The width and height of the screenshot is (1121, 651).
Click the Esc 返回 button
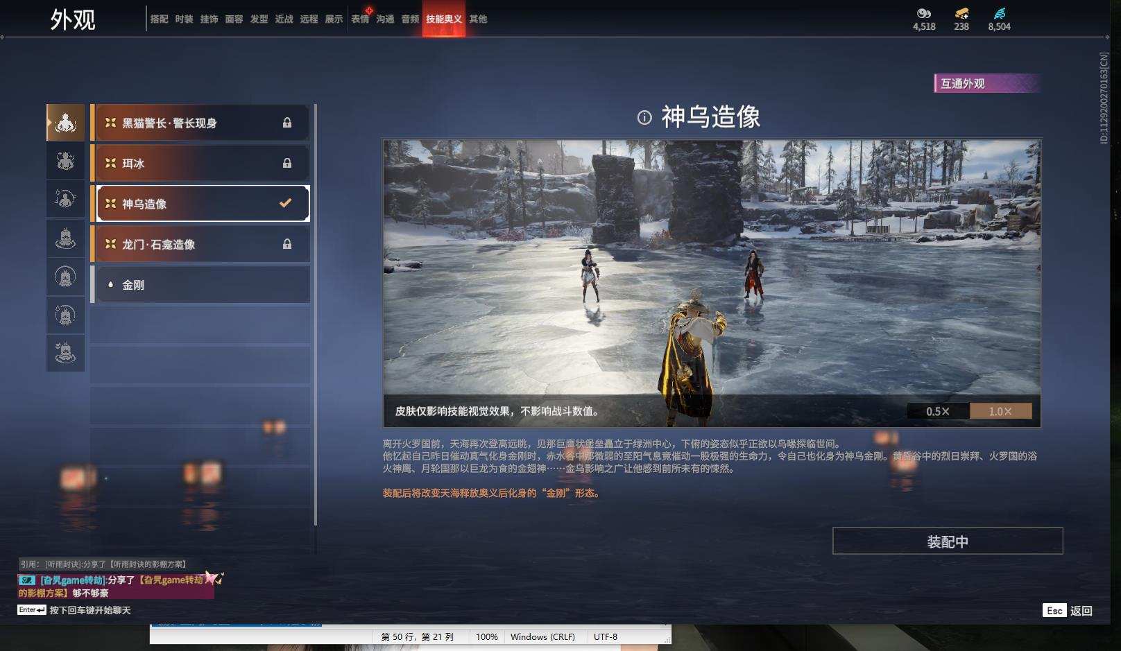[1068, 610]
